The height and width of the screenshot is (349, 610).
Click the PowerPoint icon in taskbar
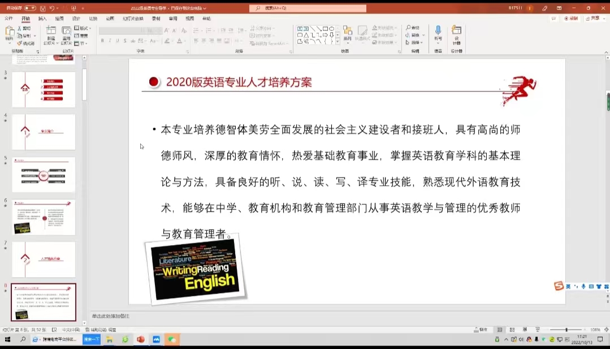140,339
